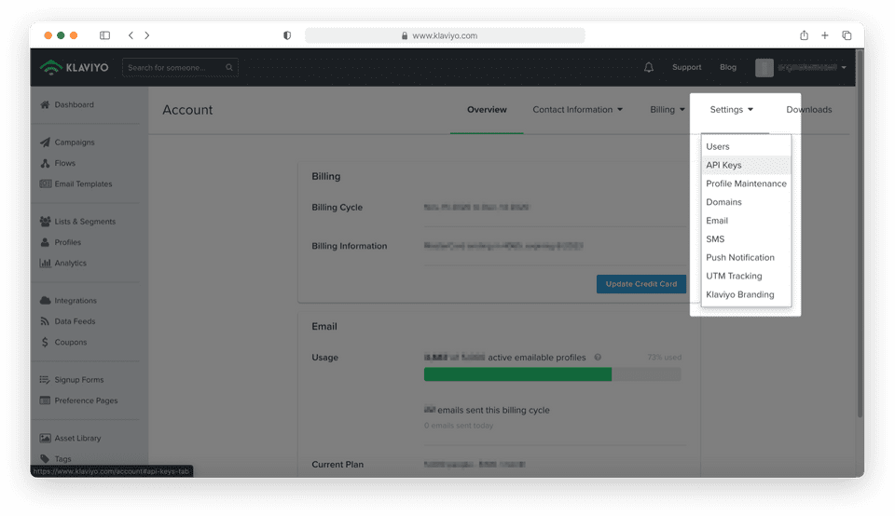Expand the Contact Information dropdown

pos(577,110)
